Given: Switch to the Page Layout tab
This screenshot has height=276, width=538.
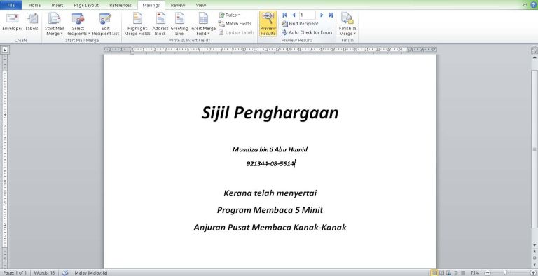Looking at the screenshot, I should (x=86, y=5).
